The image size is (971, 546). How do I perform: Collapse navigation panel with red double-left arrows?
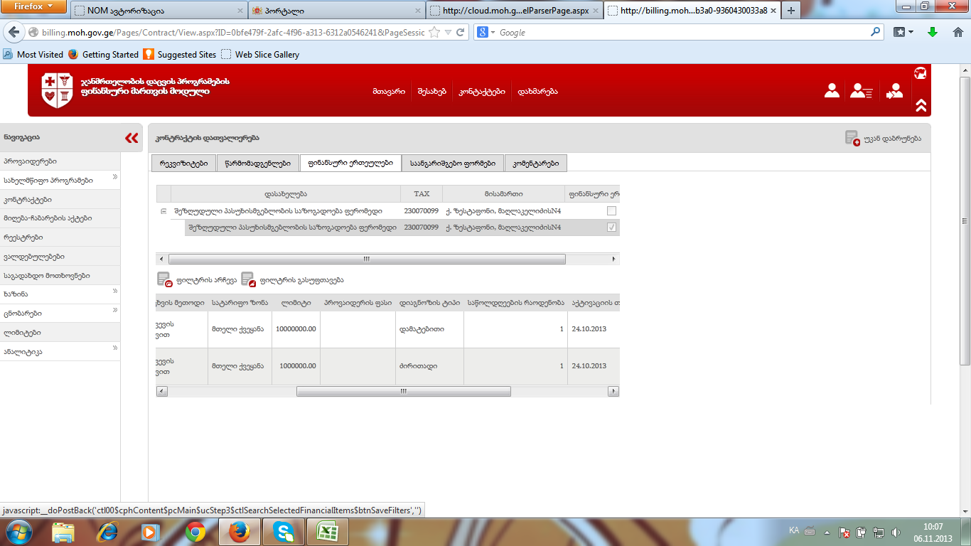click(x=132, y=138)
